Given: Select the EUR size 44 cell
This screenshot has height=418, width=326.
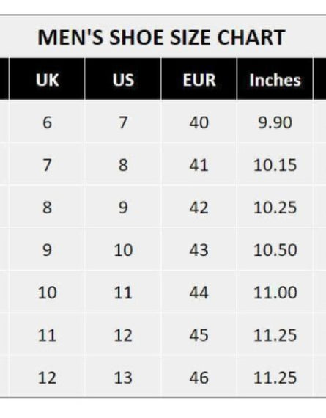Looking at the screenshot, I should 199,292.
